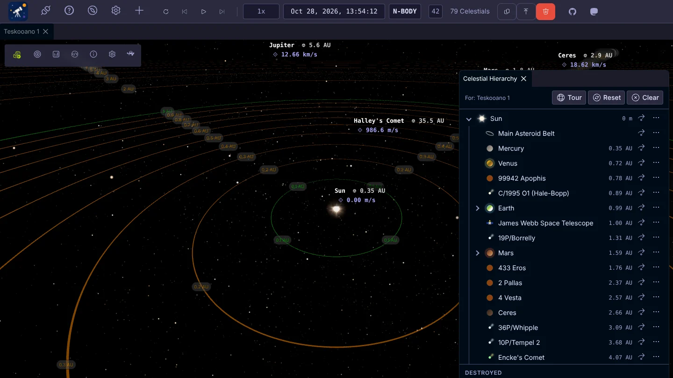Click the 42 counter badge

[436, 11]
